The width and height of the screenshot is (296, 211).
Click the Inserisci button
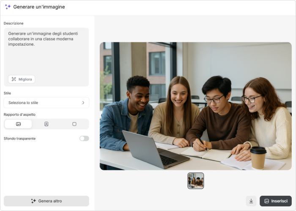[x=276, y=201]
